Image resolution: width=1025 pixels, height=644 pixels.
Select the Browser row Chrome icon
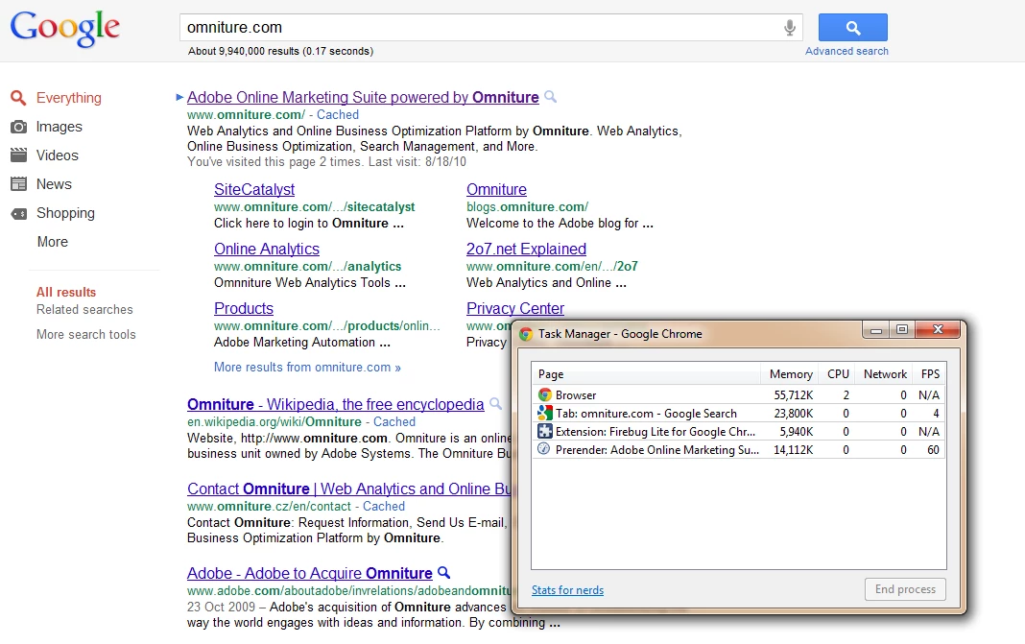click(x=544, y=394)
